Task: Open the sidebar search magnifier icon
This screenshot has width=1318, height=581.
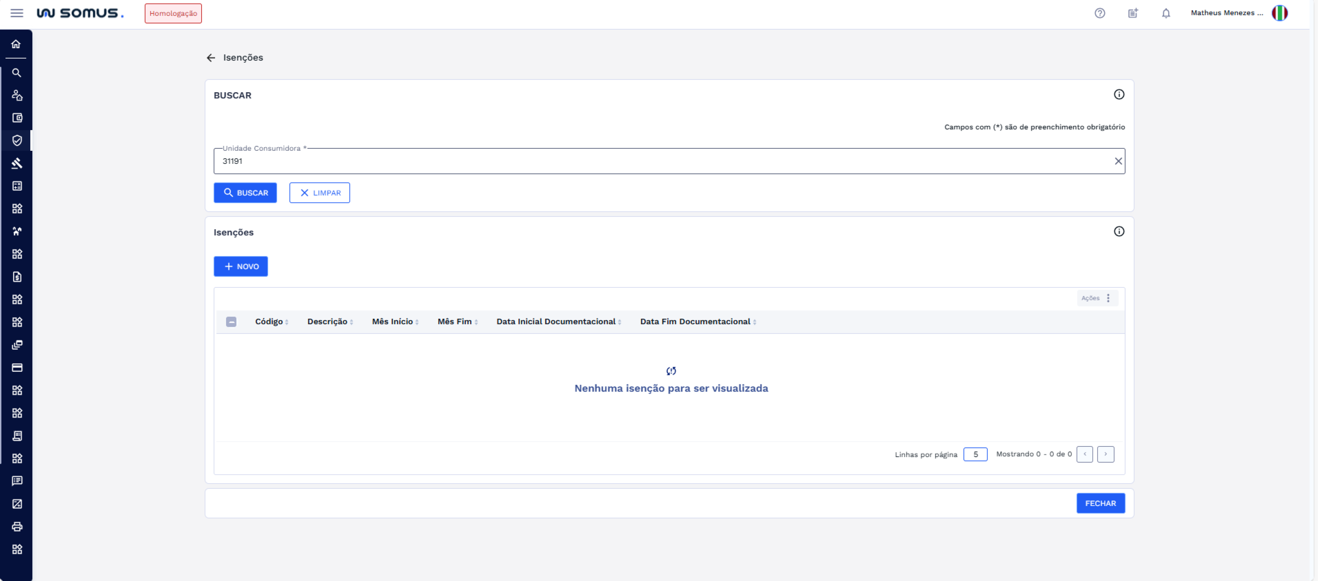Action: coord(16,73)
